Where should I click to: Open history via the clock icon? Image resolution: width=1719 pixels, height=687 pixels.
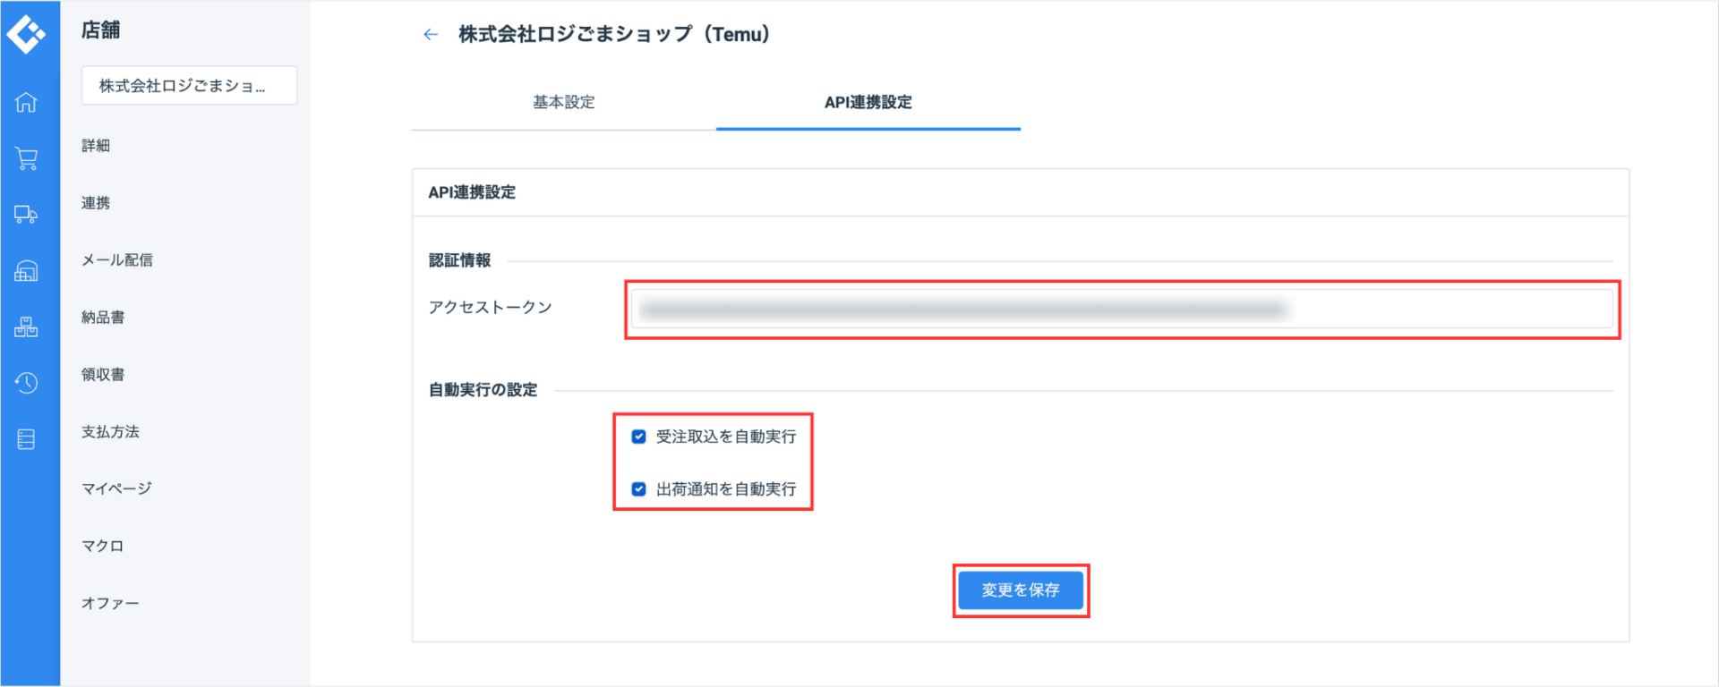(27, 383)
